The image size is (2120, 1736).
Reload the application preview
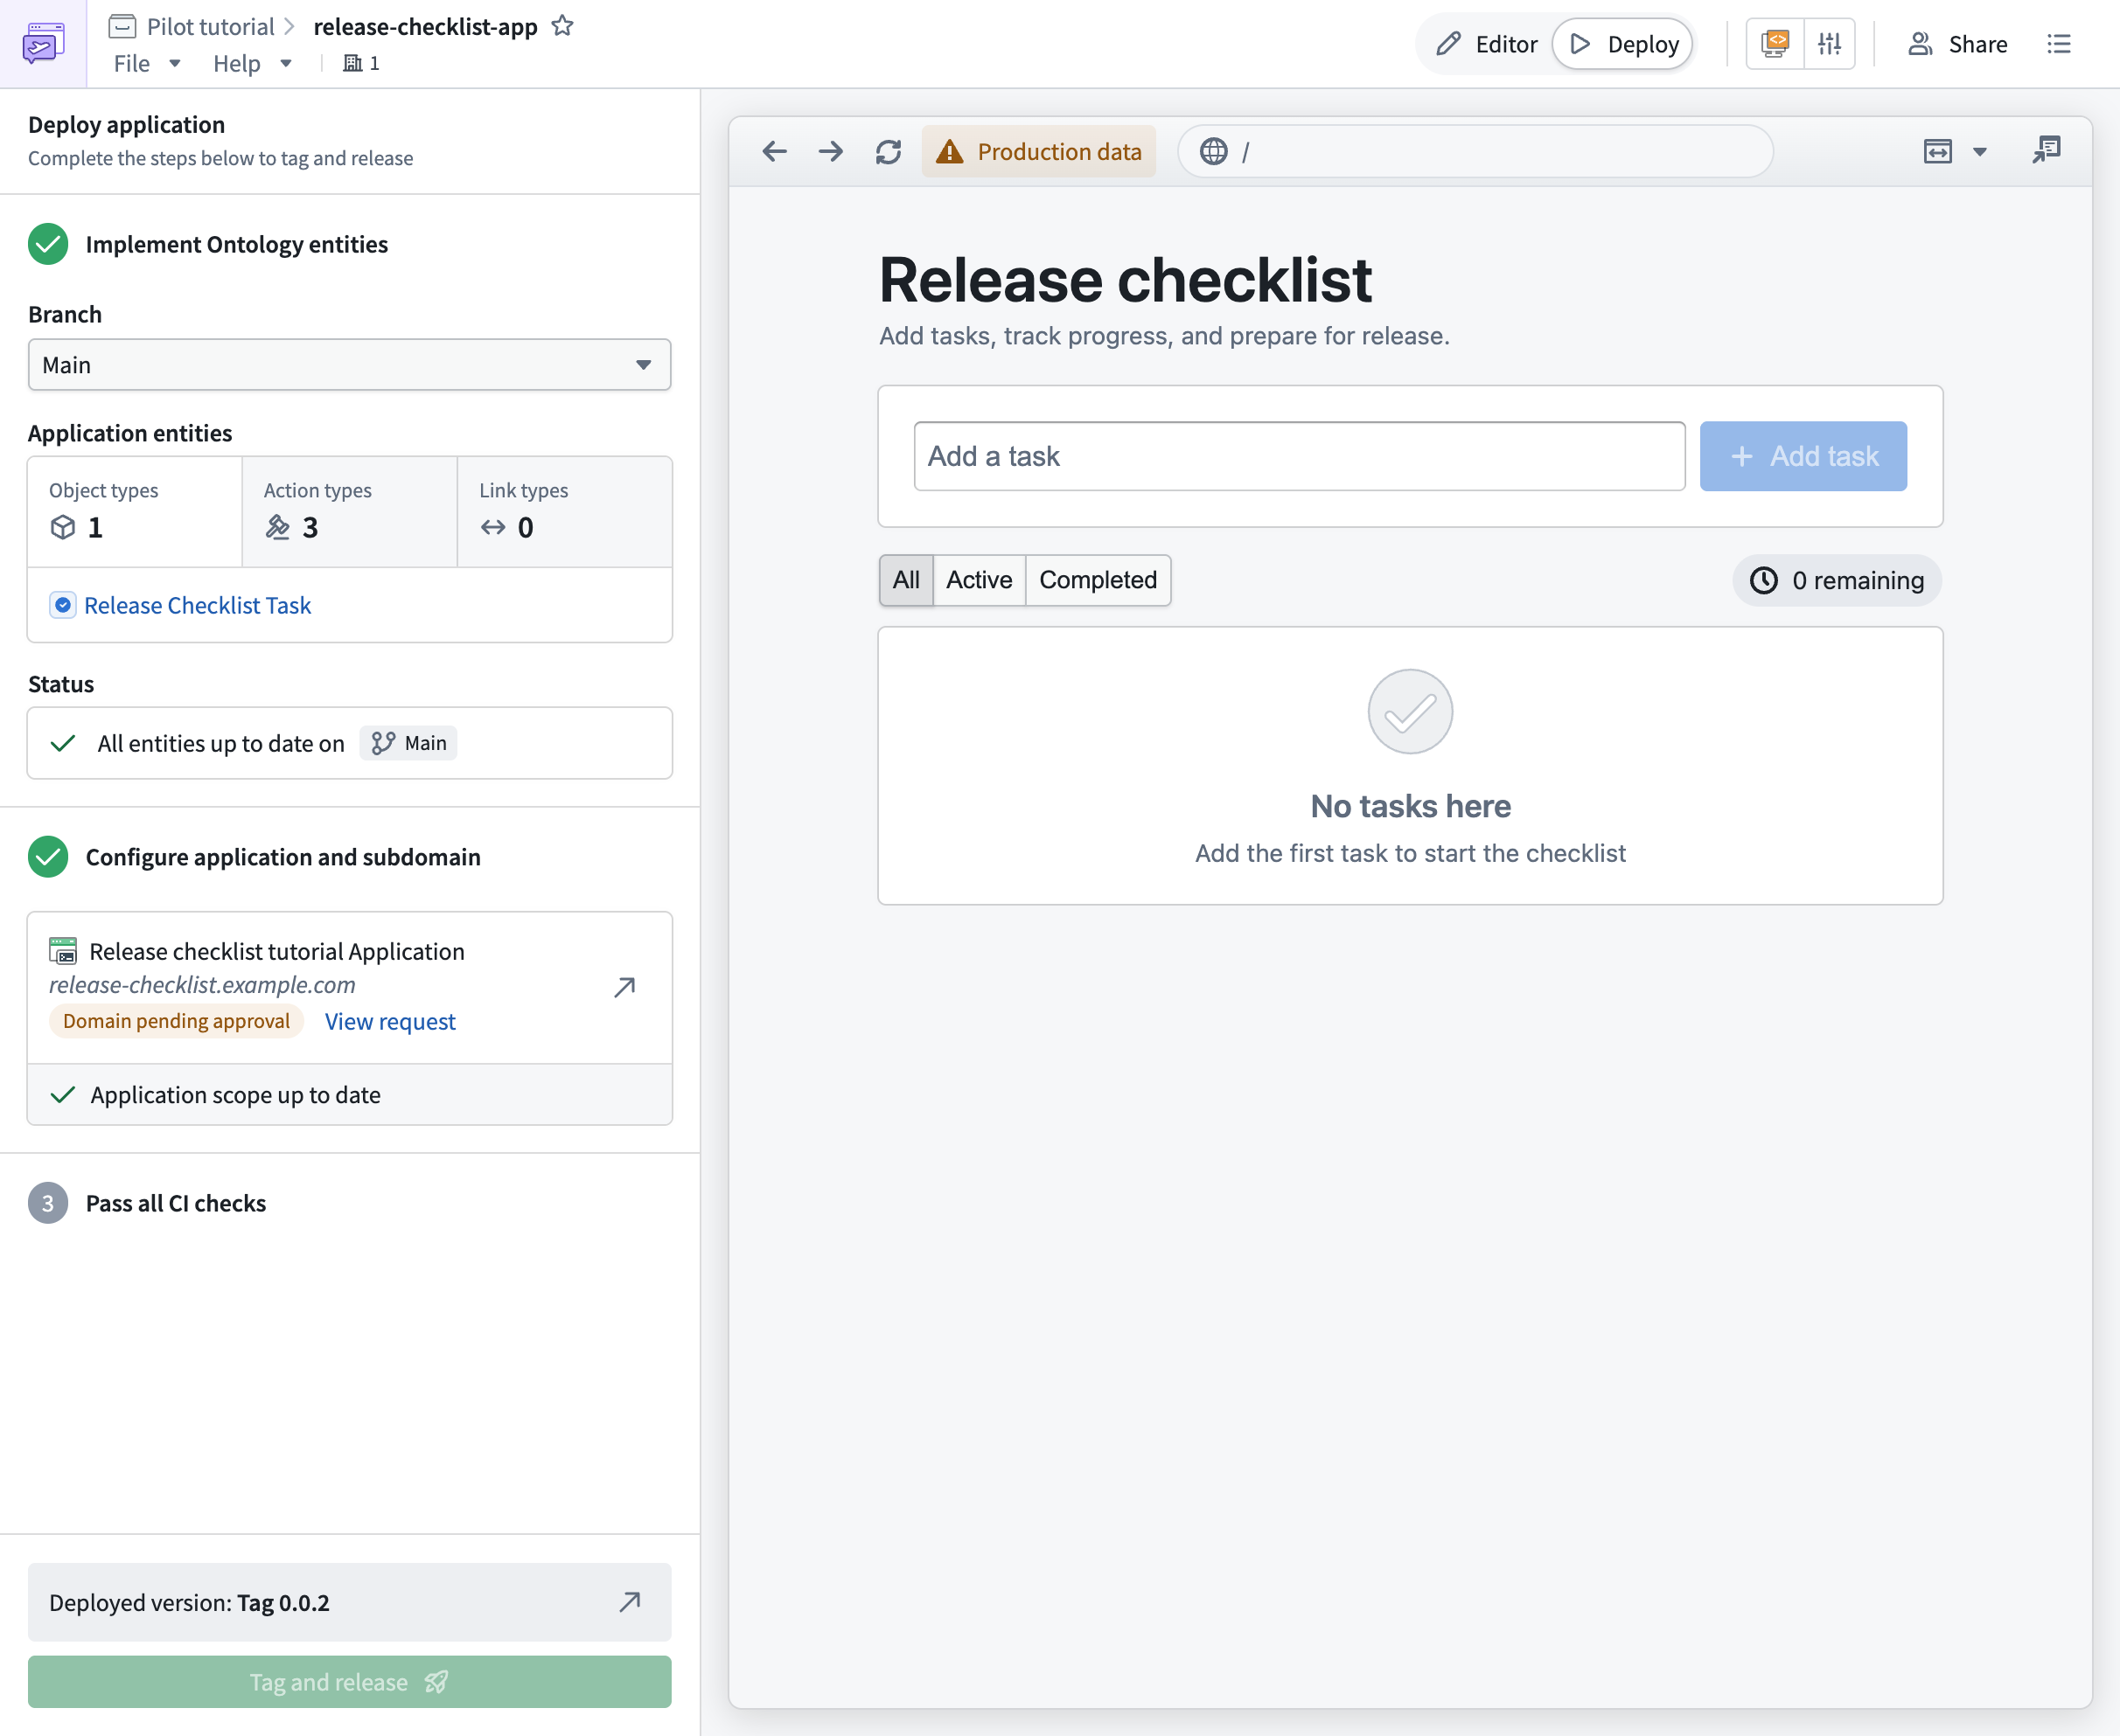tap(889, 151)
